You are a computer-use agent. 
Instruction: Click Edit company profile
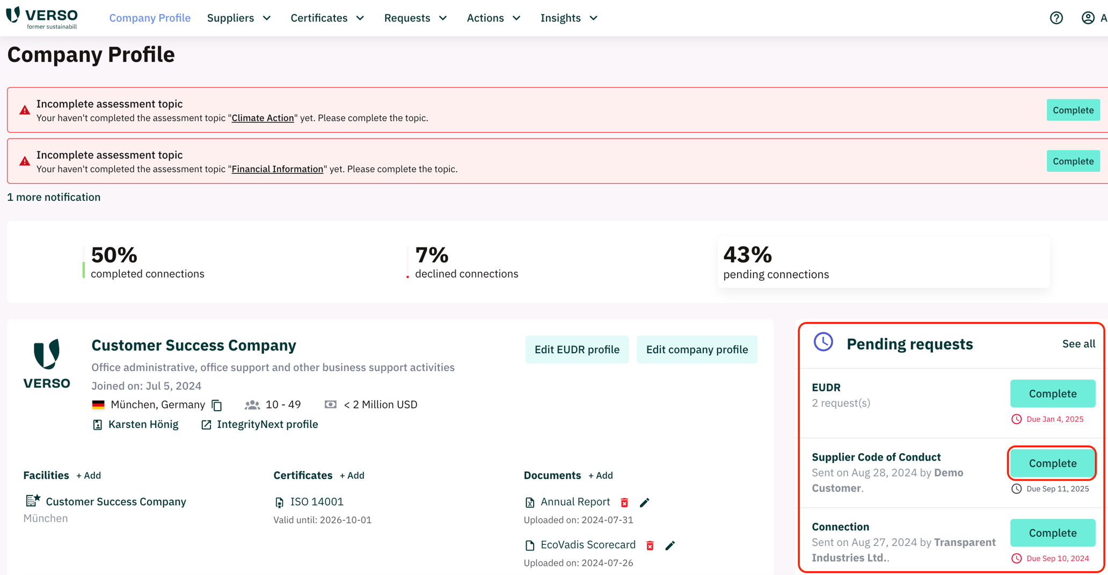697,349
